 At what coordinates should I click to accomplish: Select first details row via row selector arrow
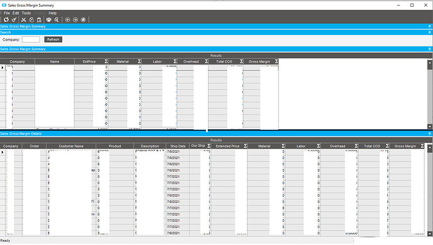[x=3, y=152]
